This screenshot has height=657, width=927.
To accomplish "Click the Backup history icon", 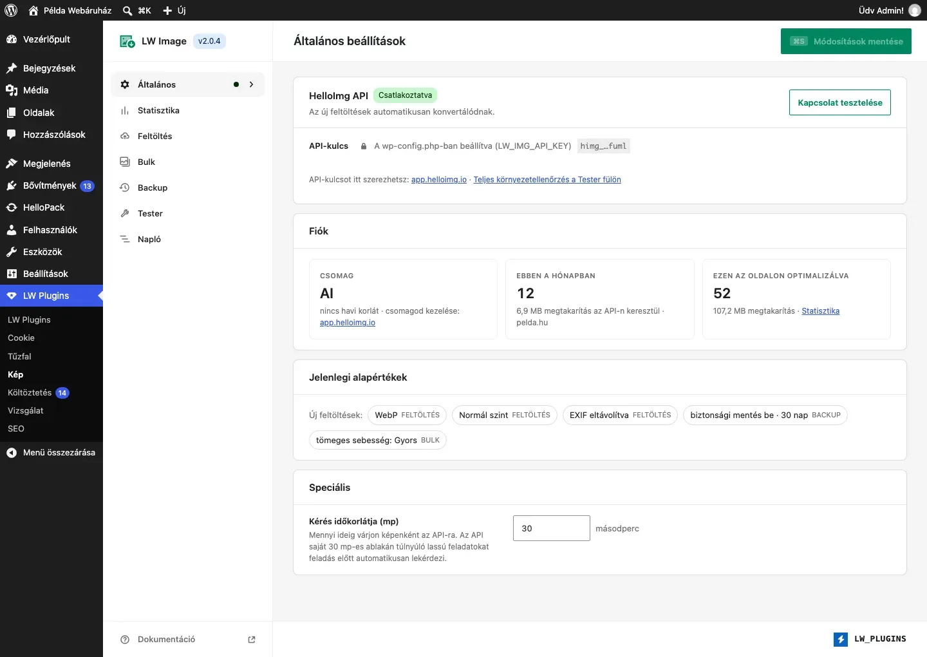I will [125, 187].
